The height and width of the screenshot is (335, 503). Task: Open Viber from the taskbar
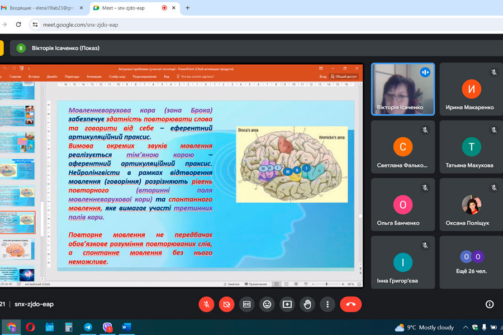(x=107, y=327)
